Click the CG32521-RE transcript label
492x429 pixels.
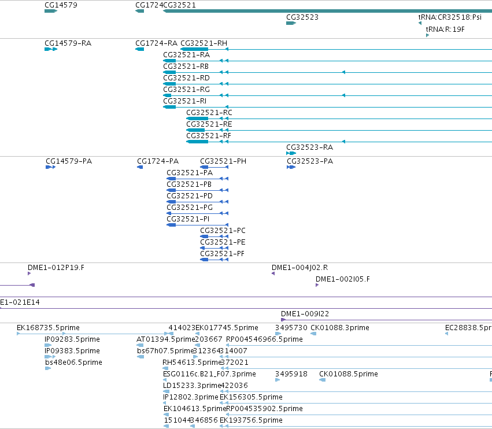209,124
